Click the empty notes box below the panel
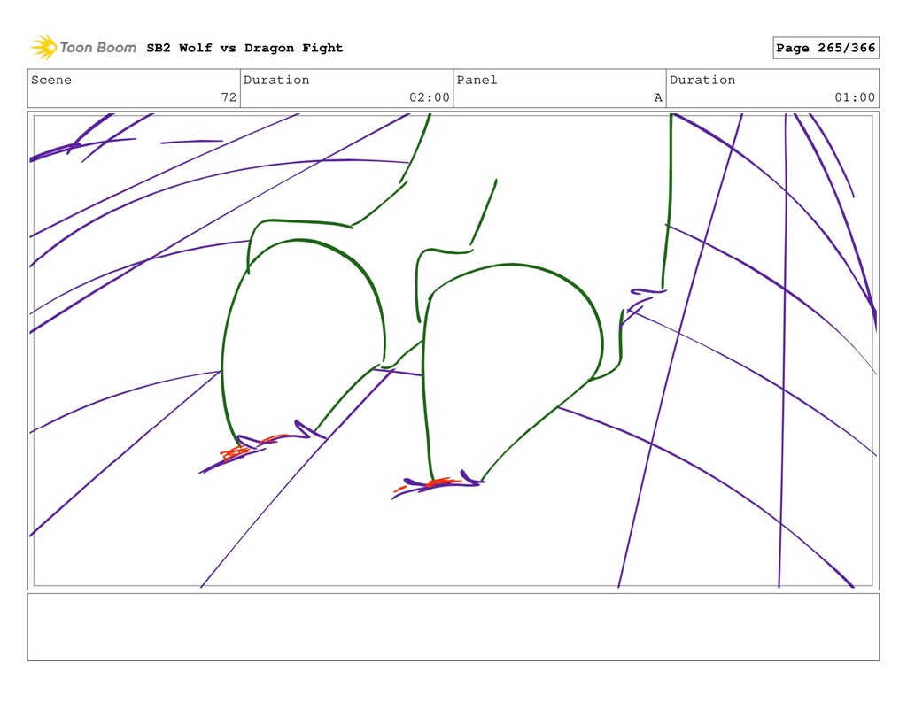The width and height of the screenshot is (907, 702). click(x=453, y=627)
